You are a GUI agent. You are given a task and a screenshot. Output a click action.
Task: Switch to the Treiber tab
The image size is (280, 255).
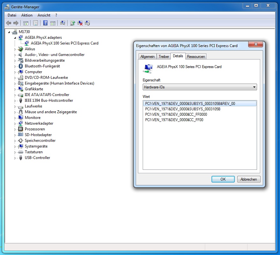[164, 57]
